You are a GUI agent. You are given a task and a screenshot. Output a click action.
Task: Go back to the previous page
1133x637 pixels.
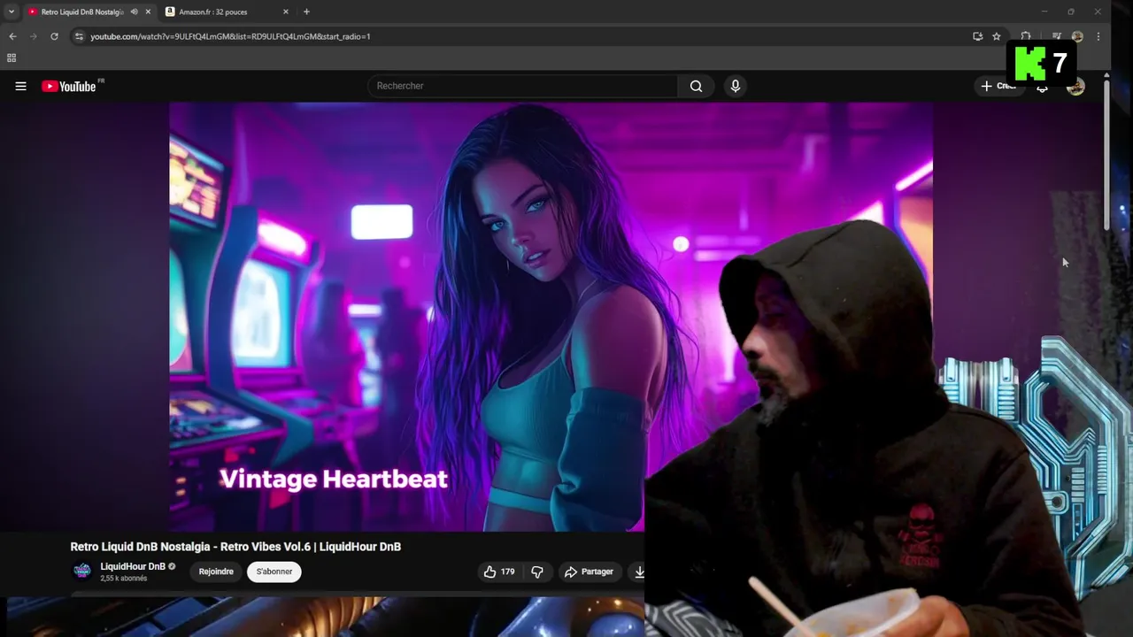tap(12, 36)
